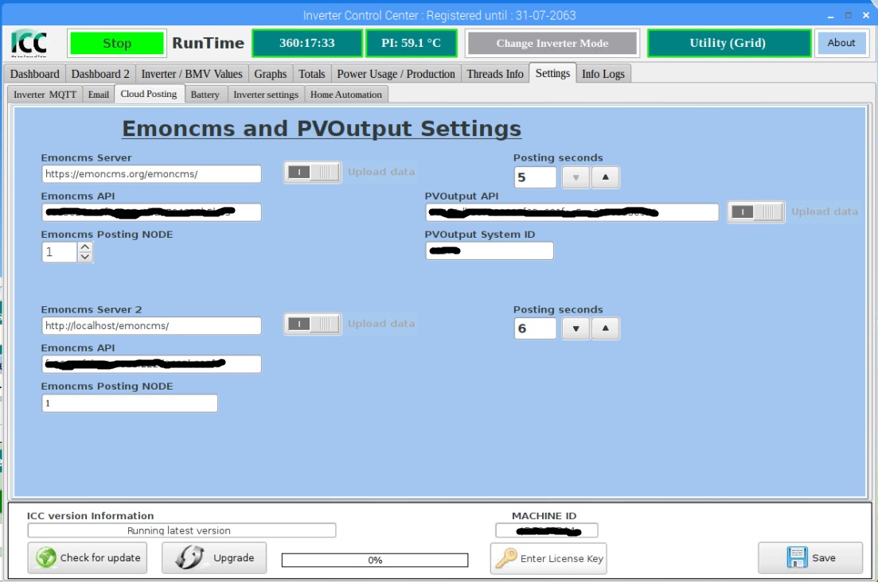Close the Inverter Control Center window
The width and height of the screenshot is (878, 582).
(866, 16)
